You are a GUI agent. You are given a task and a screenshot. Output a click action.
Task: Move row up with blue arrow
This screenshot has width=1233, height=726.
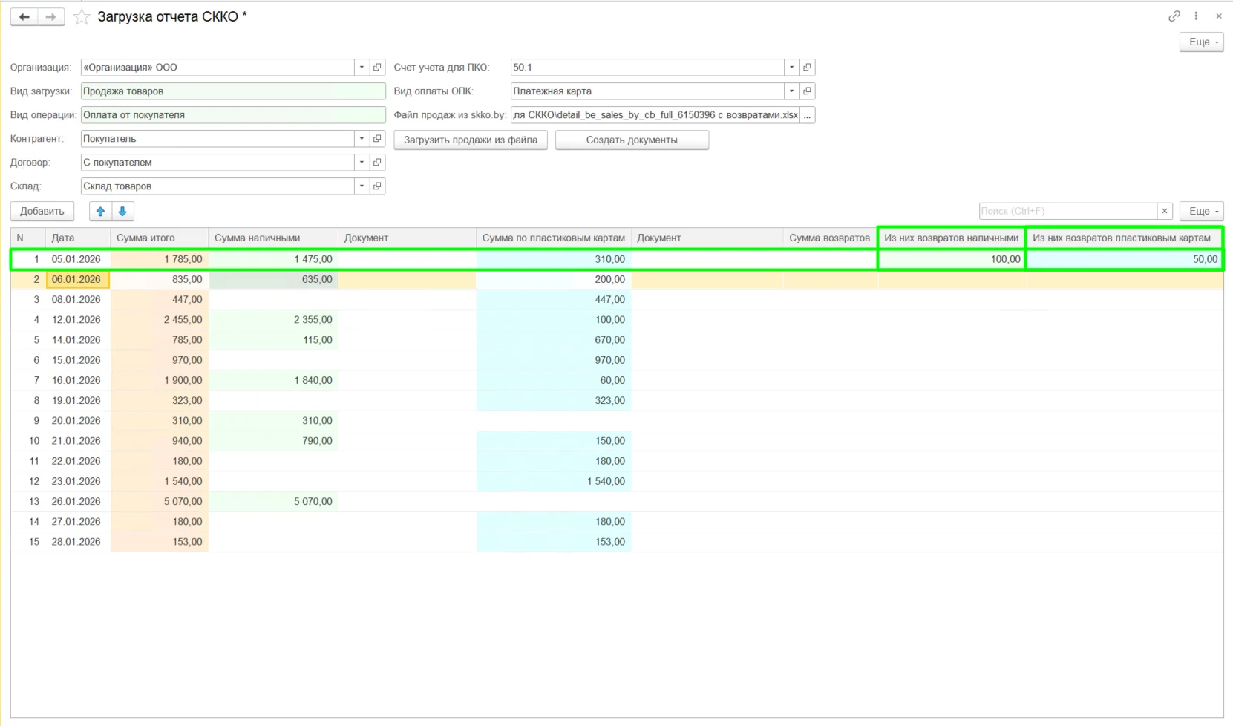pyautogui.click(x=100, y=212)
